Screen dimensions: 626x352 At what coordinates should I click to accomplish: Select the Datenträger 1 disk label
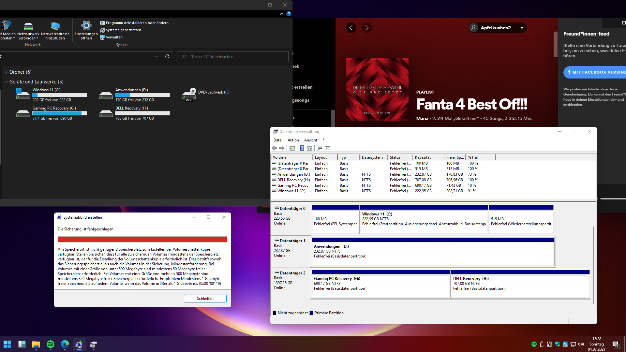point(290,251)
